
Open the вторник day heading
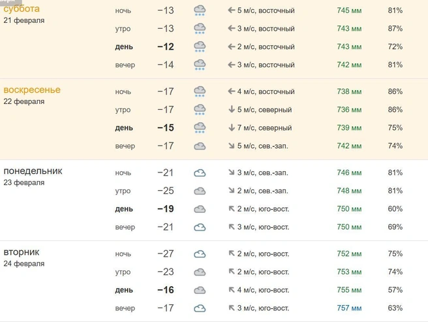22,252
